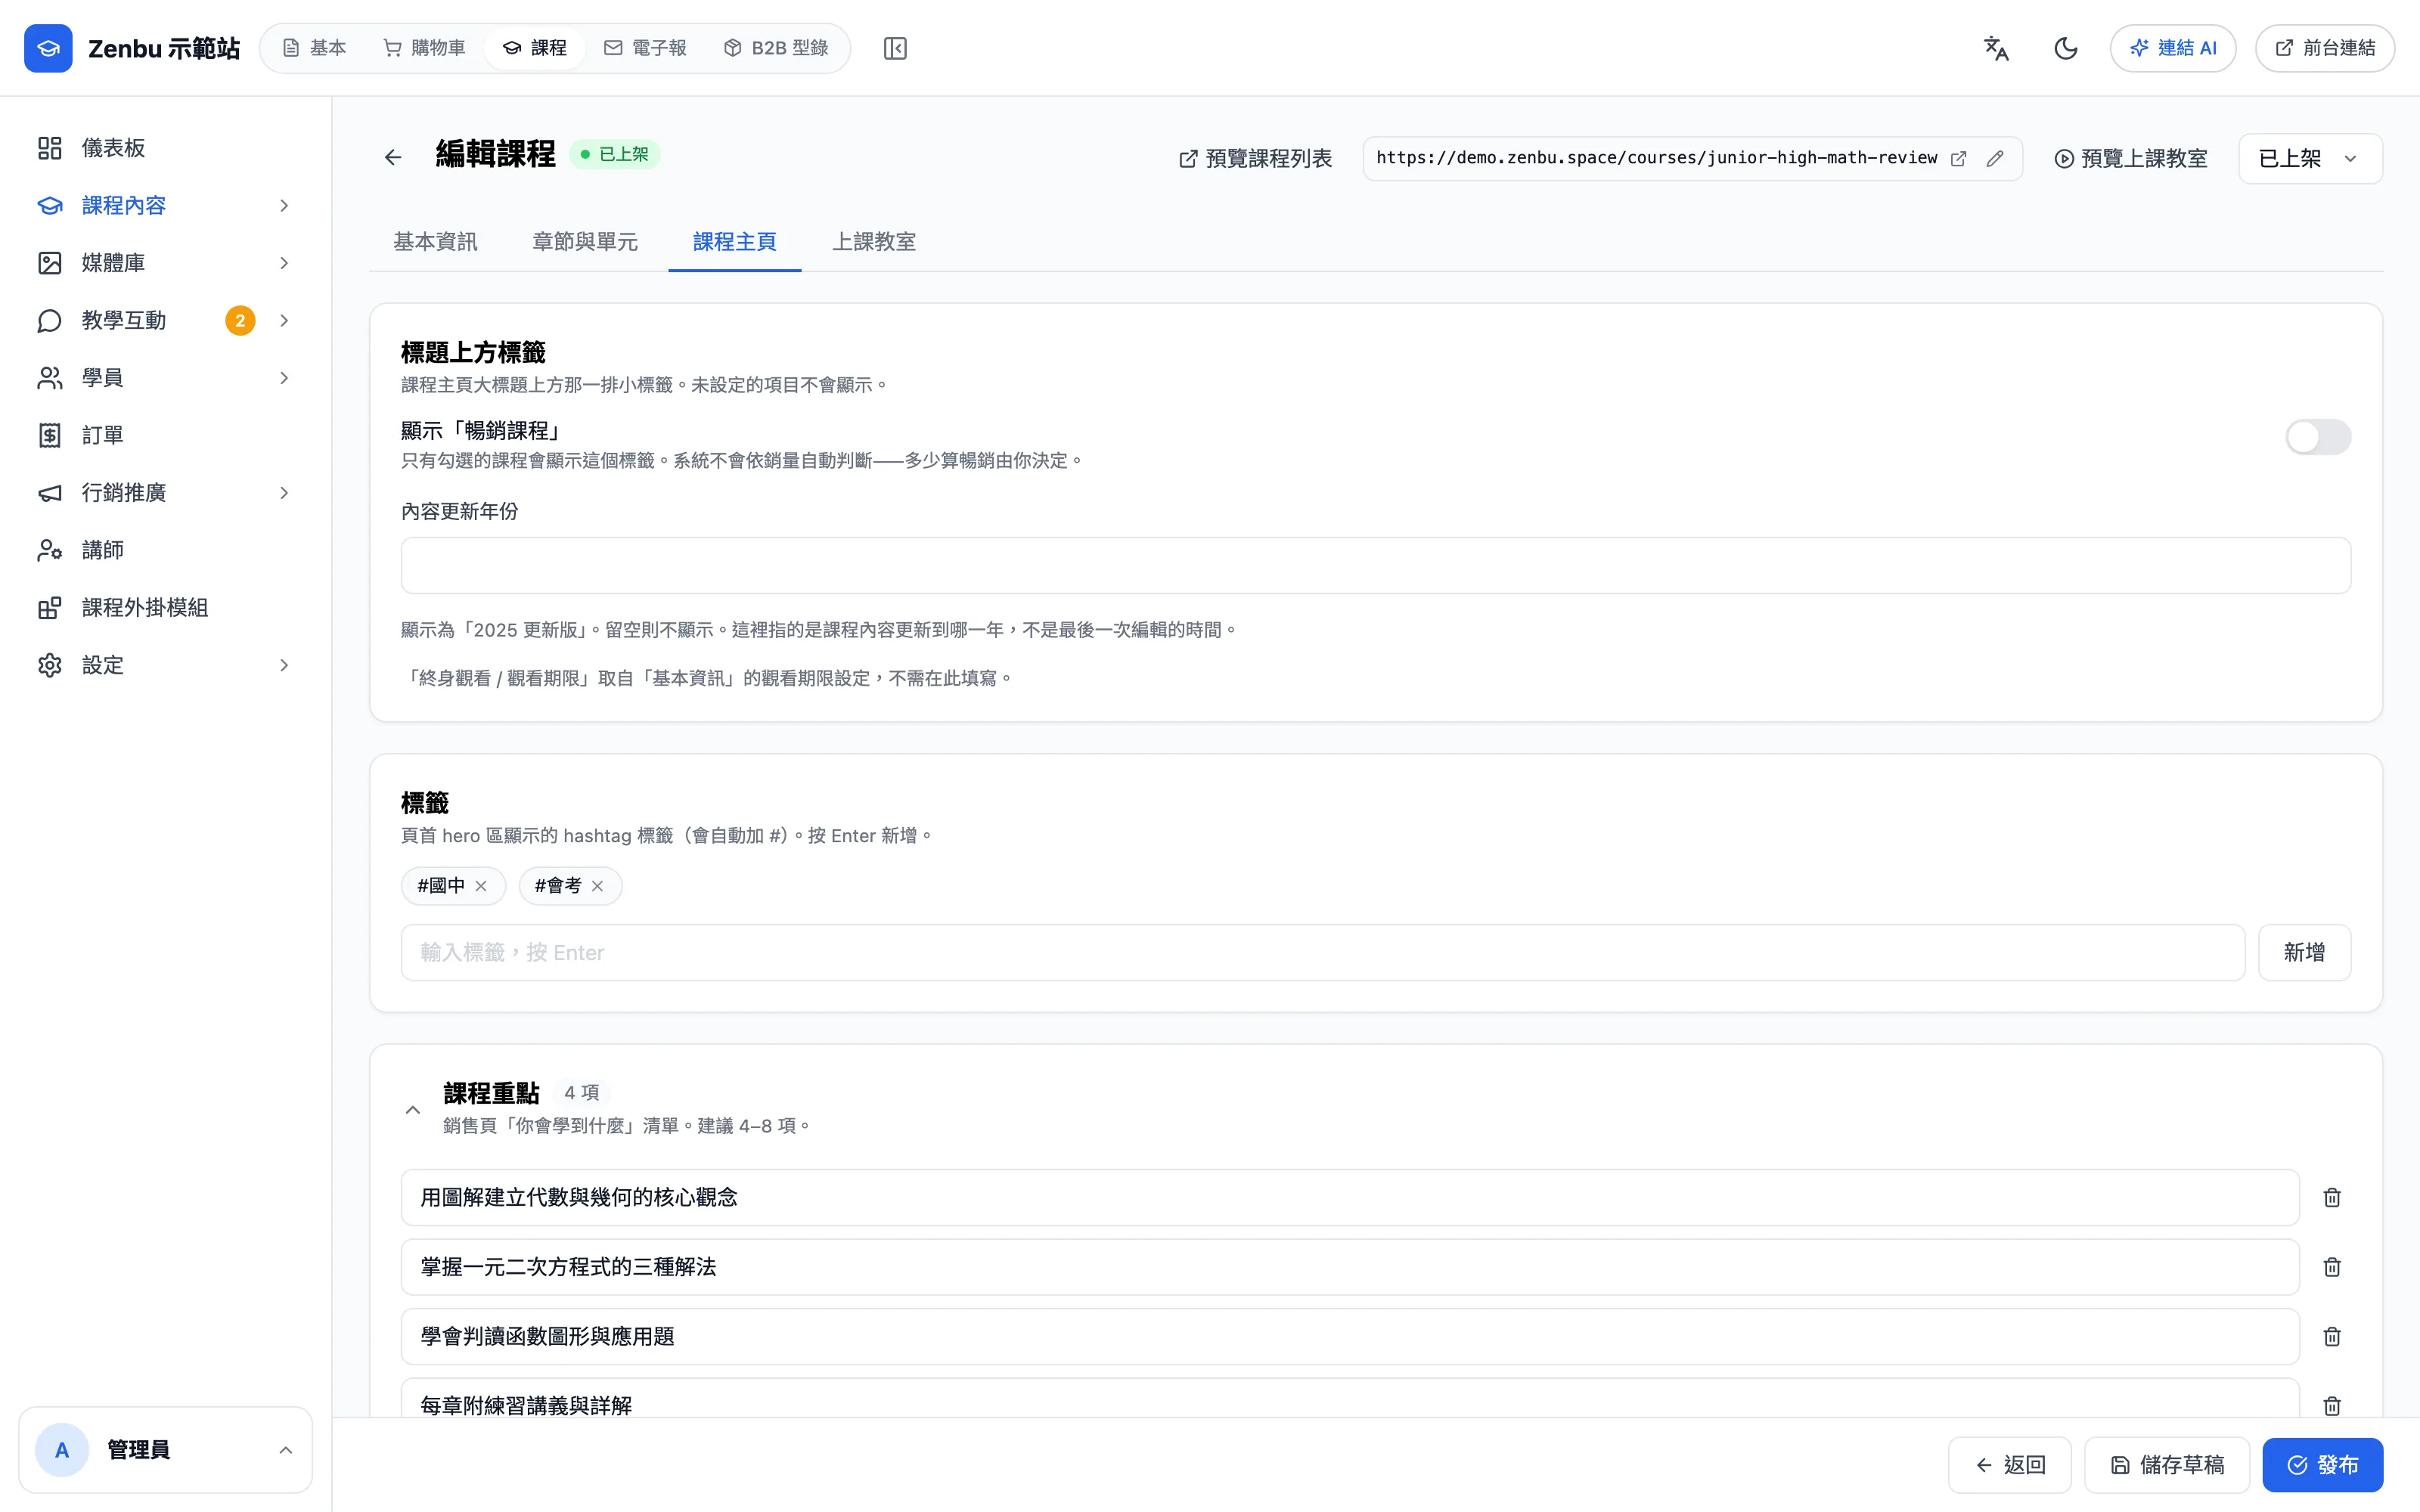Edit course URL with pencil icon
Image resolution: width=2420 pixels, height=1512 pixels.
(x=1995, y=158)
